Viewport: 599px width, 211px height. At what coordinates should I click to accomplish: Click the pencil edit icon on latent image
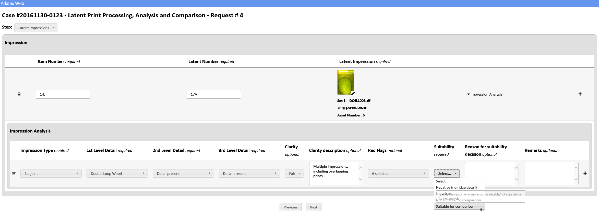(353, 93)
